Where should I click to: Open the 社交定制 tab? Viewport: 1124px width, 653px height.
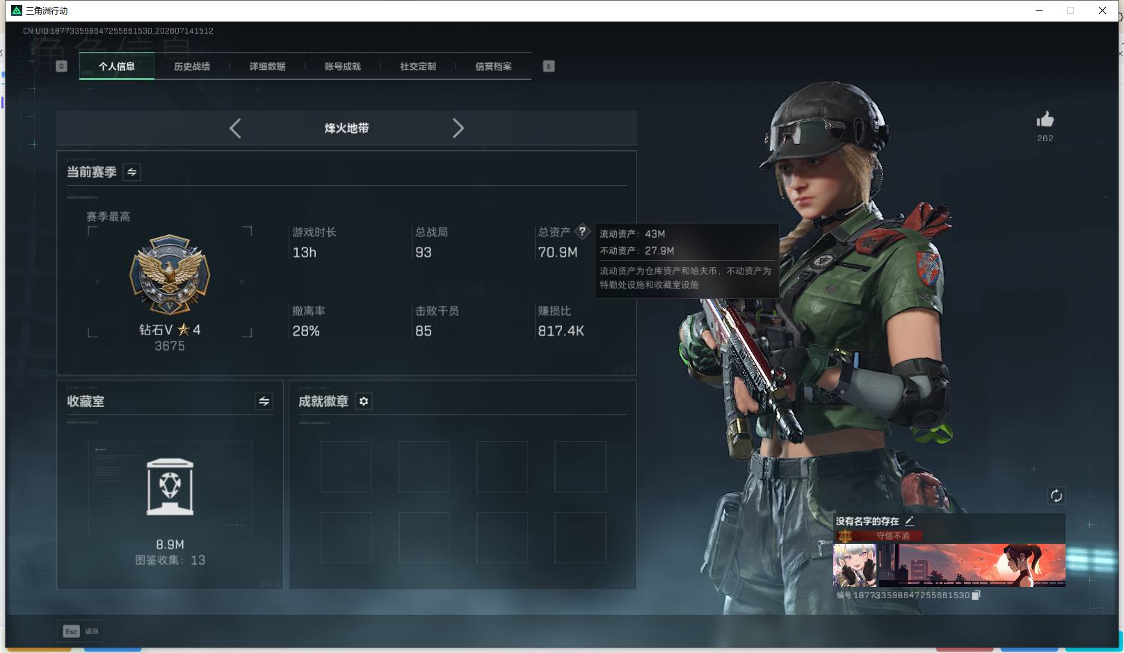coord(418,67)
